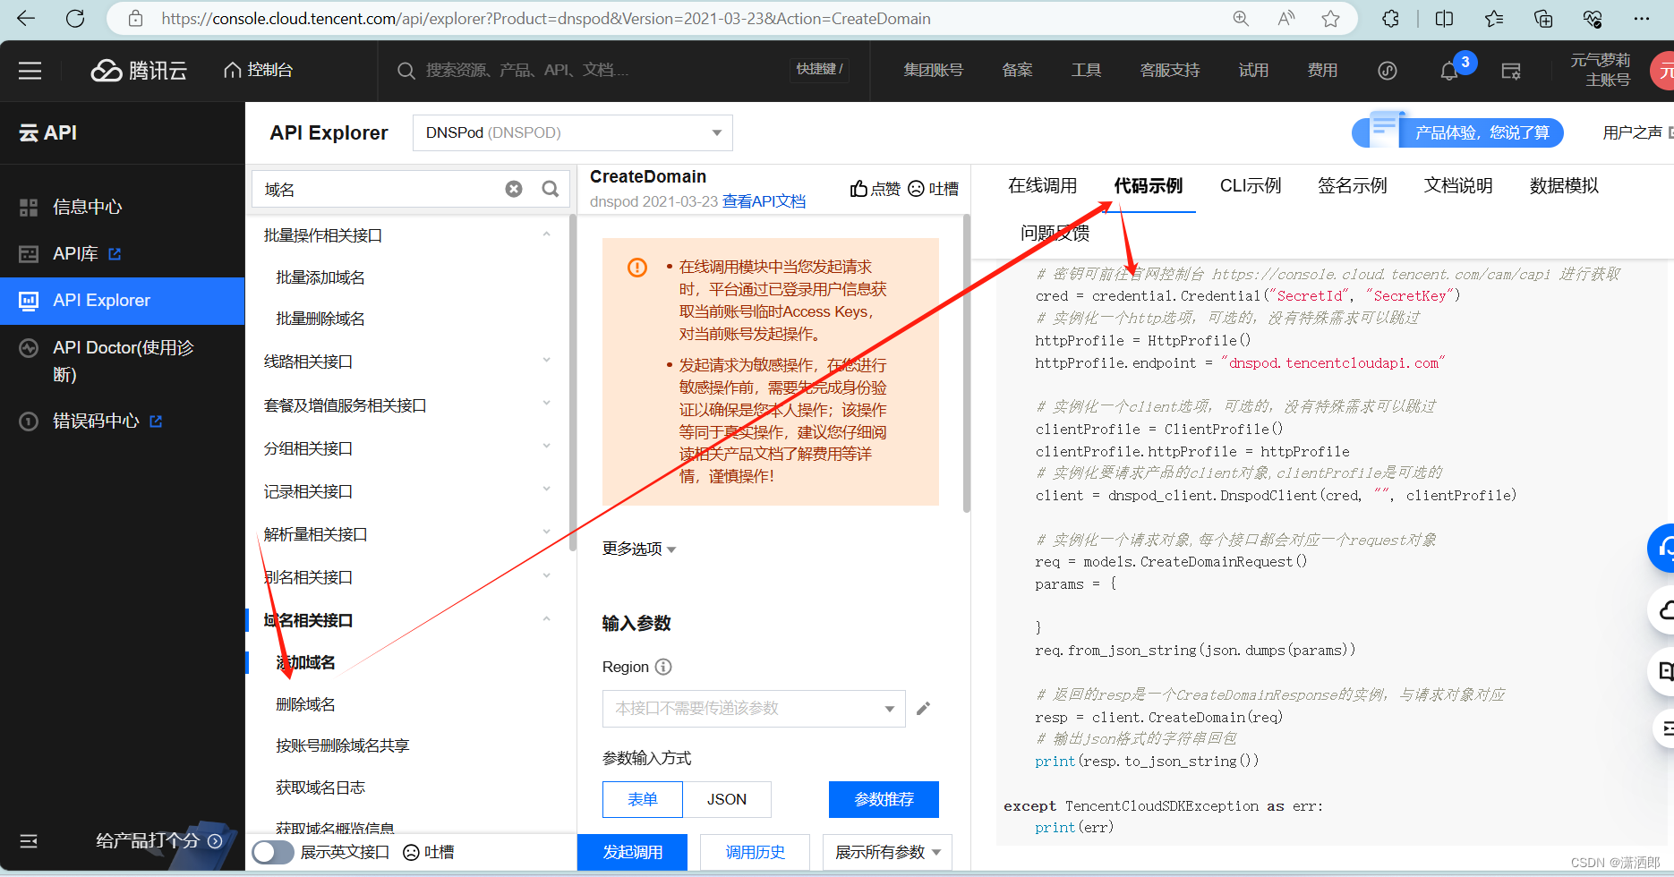Show Region info tooltip icon
This screenshot has height=877, width=1674.
663,667
